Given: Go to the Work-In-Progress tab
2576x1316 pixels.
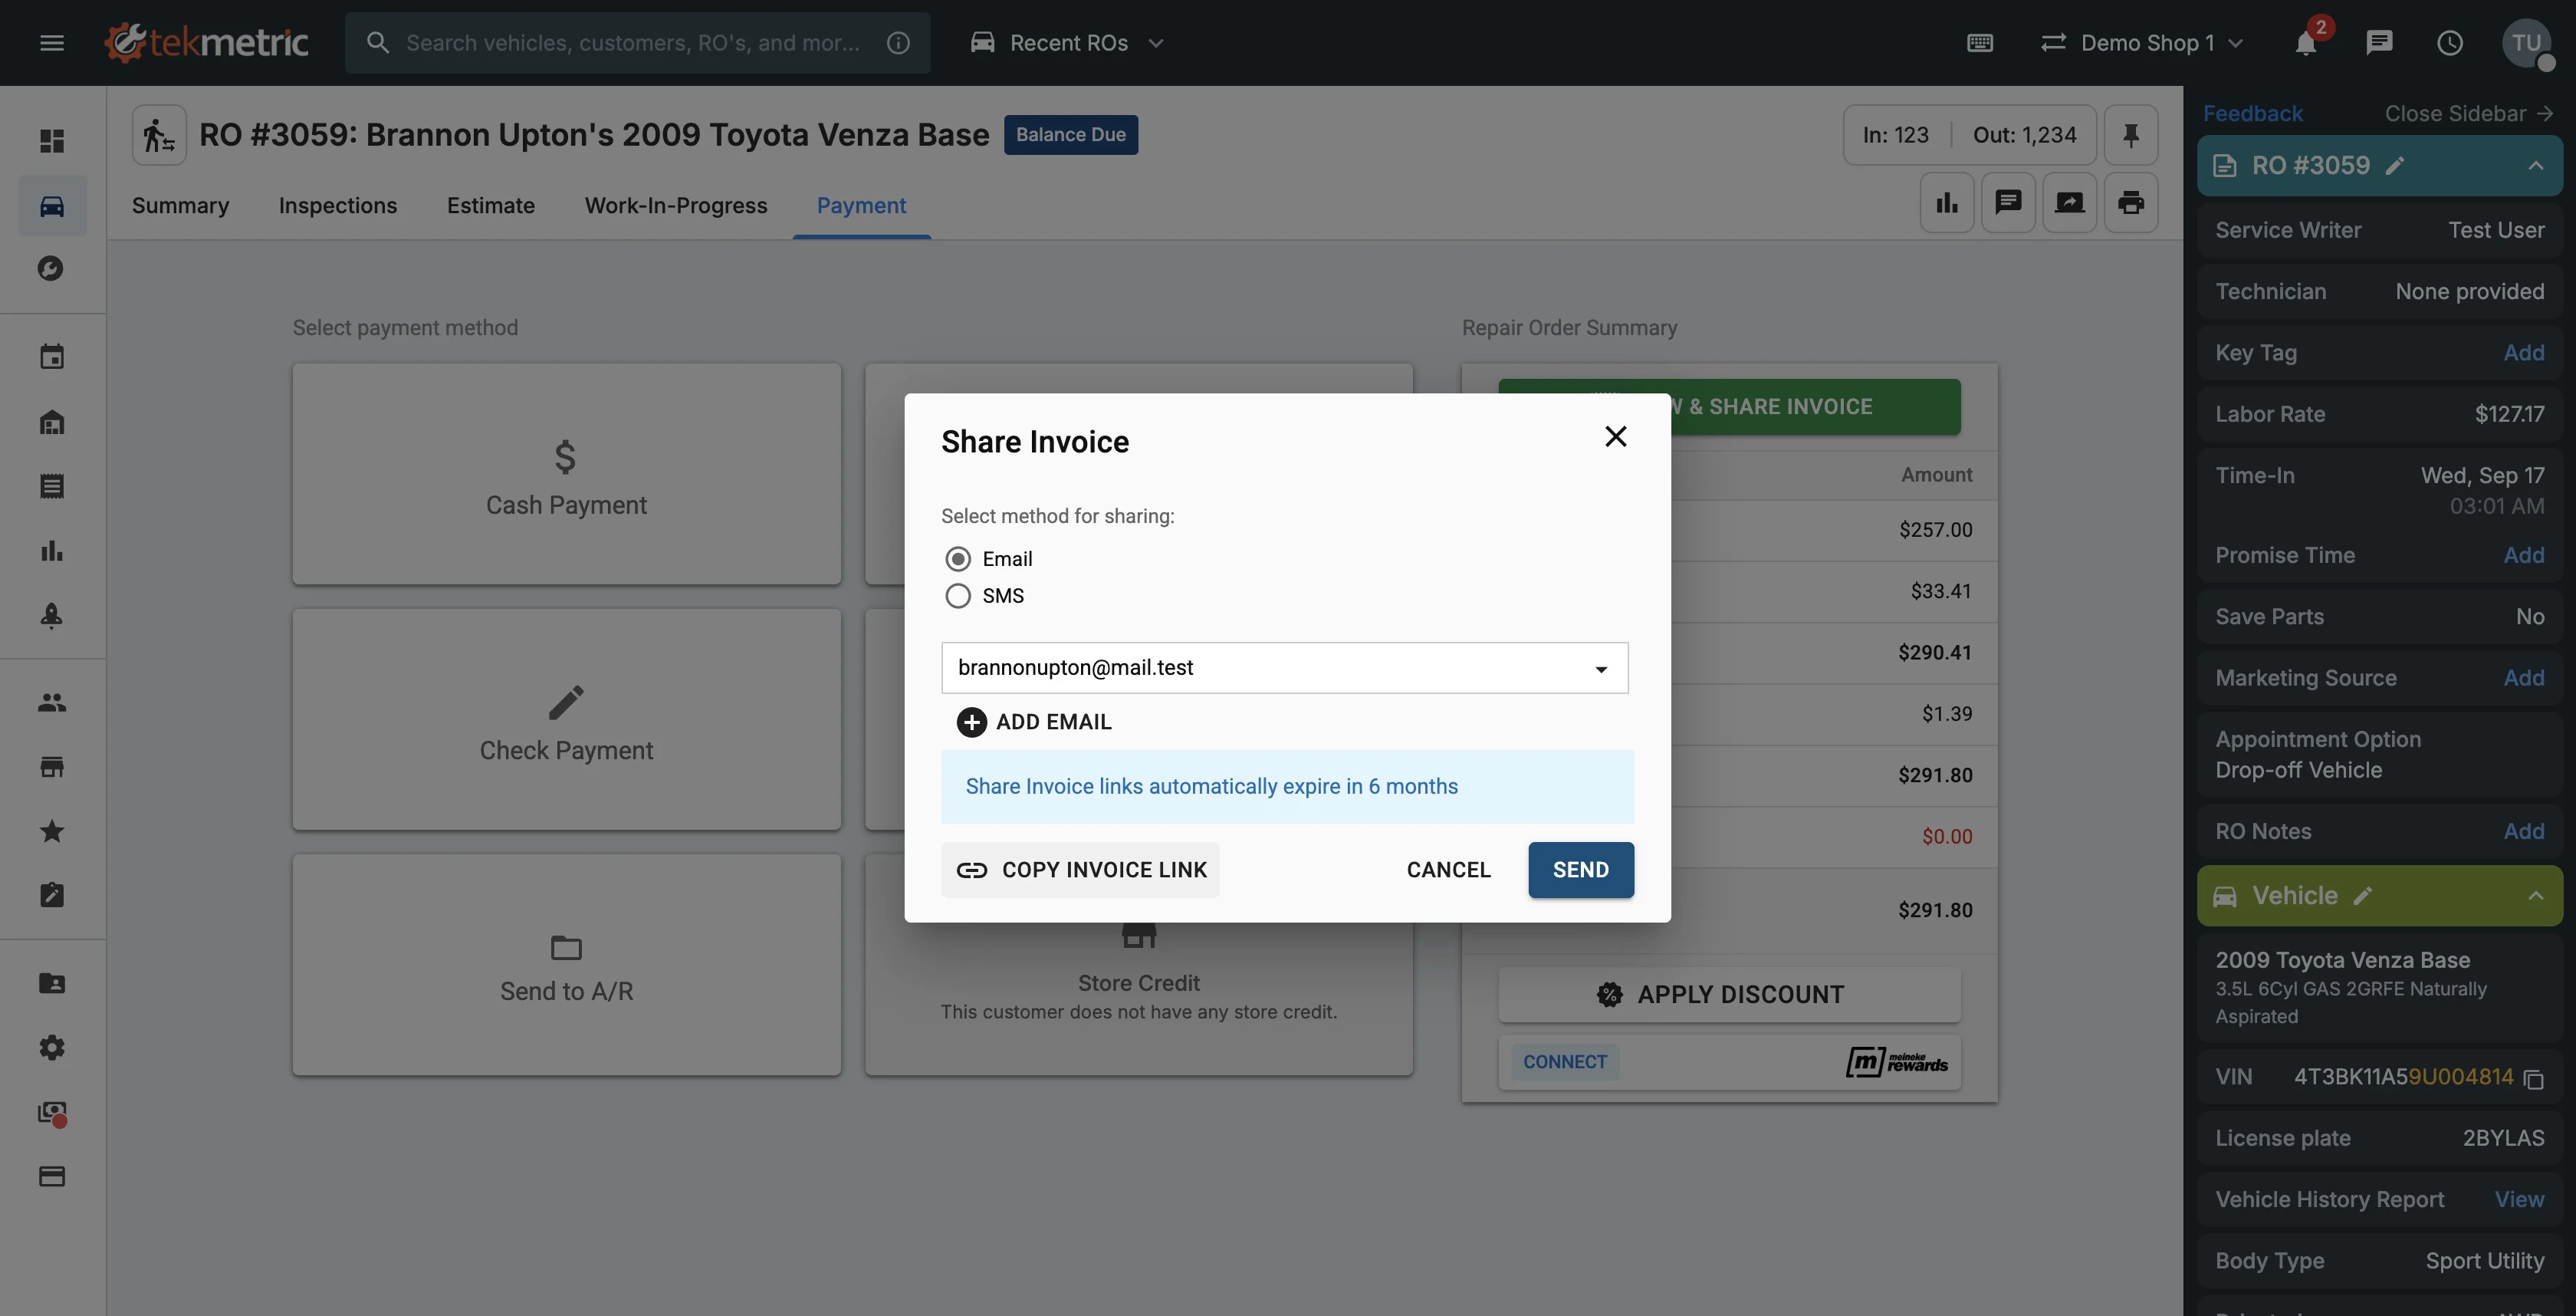Looking at the screenshot, I should [x=675, y=206].
